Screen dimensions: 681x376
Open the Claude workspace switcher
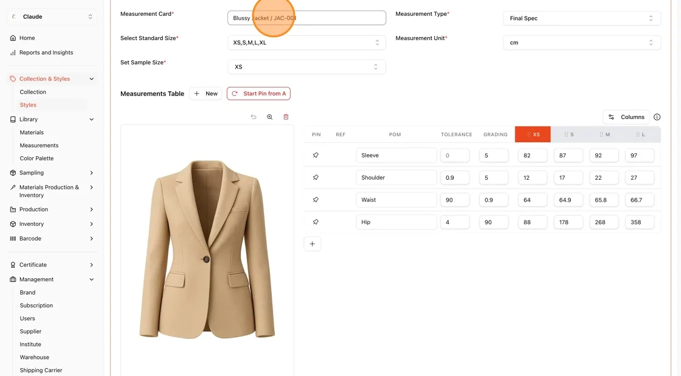[52, 16]
